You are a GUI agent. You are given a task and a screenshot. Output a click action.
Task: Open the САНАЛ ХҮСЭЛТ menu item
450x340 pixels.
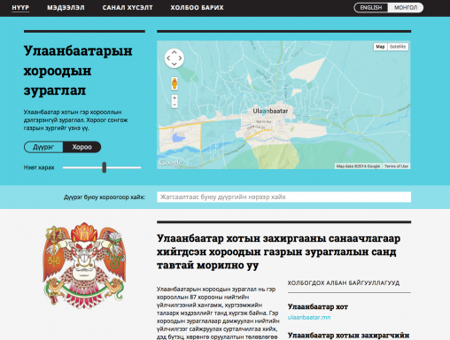pyautogui.click(x=128, y=8)
